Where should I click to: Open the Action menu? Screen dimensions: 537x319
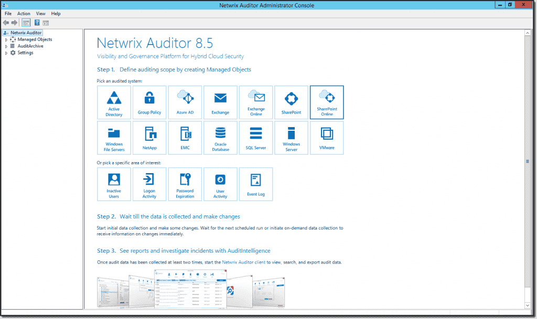(x=24, y=14)
